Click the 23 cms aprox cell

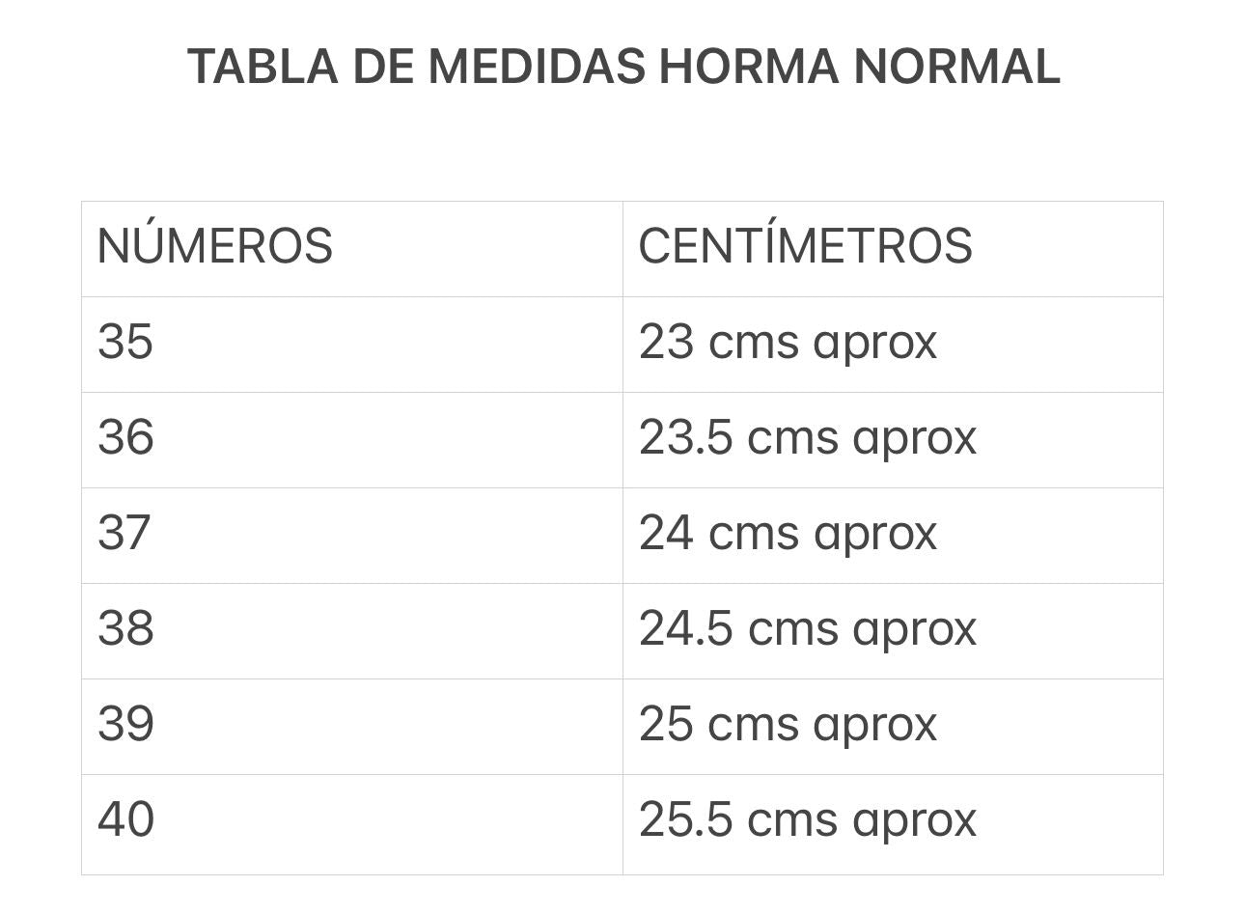[x=788, y=342]
